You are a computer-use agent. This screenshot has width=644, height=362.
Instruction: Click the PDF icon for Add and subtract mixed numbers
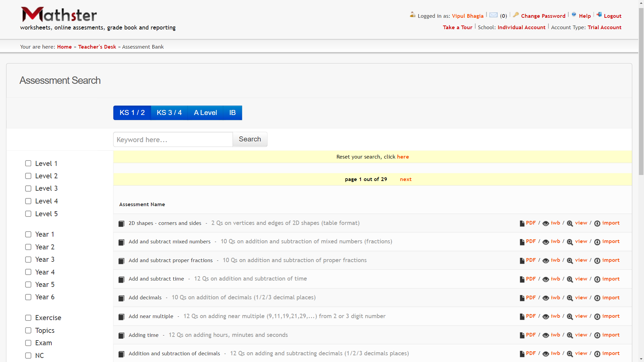[x=522, y=242]
